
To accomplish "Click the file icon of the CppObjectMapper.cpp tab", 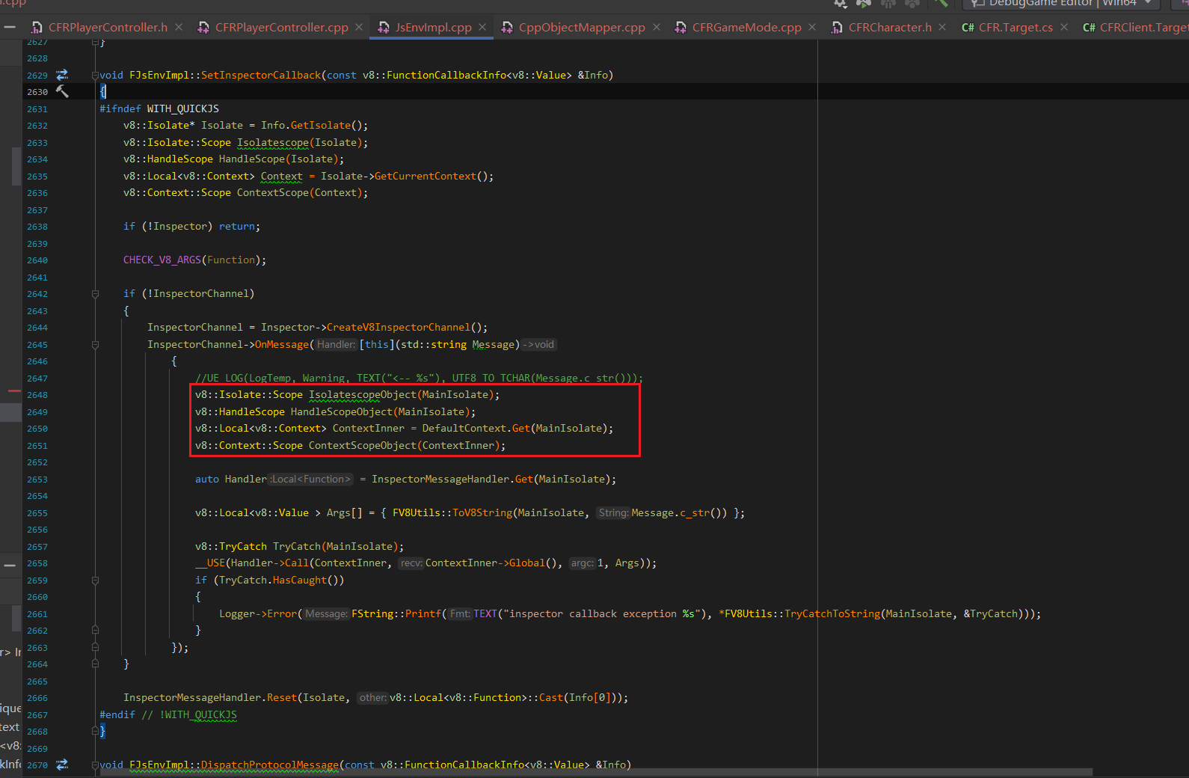I will (x=507, y=28).
